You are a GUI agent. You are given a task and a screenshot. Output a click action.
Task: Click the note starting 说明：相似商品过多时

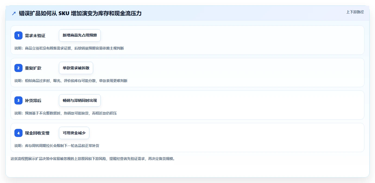(x=71, y=81)
